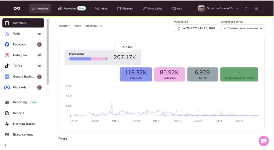Open the Analytics section
This screenshot has width=274, height=150.
point(40,8)
